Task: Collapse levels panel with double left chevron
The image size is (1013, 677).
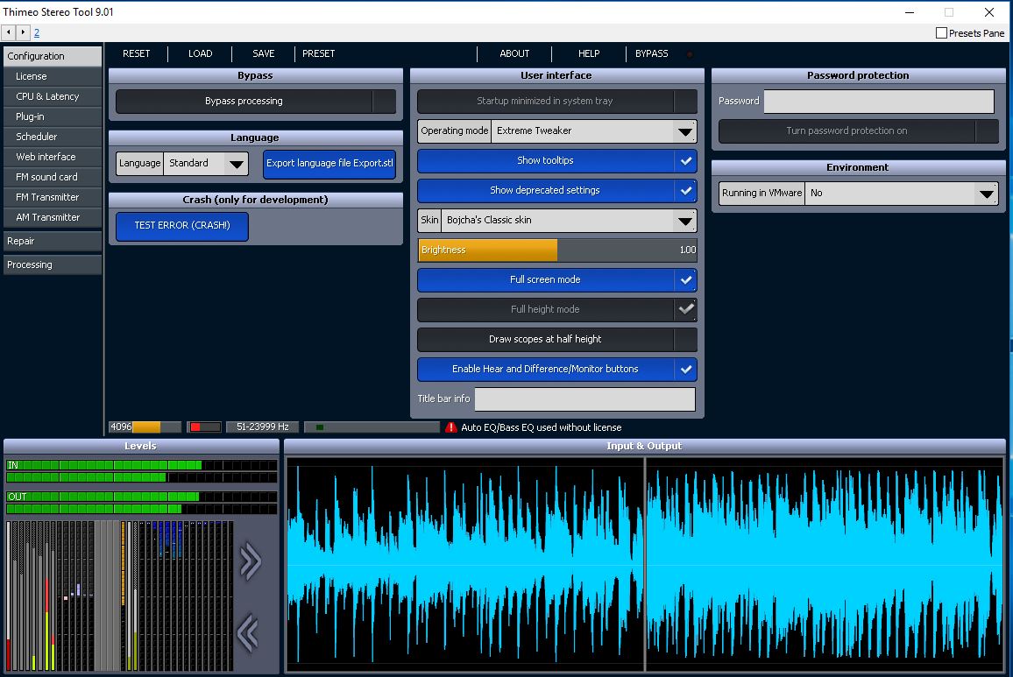Action: click(248, 632)
